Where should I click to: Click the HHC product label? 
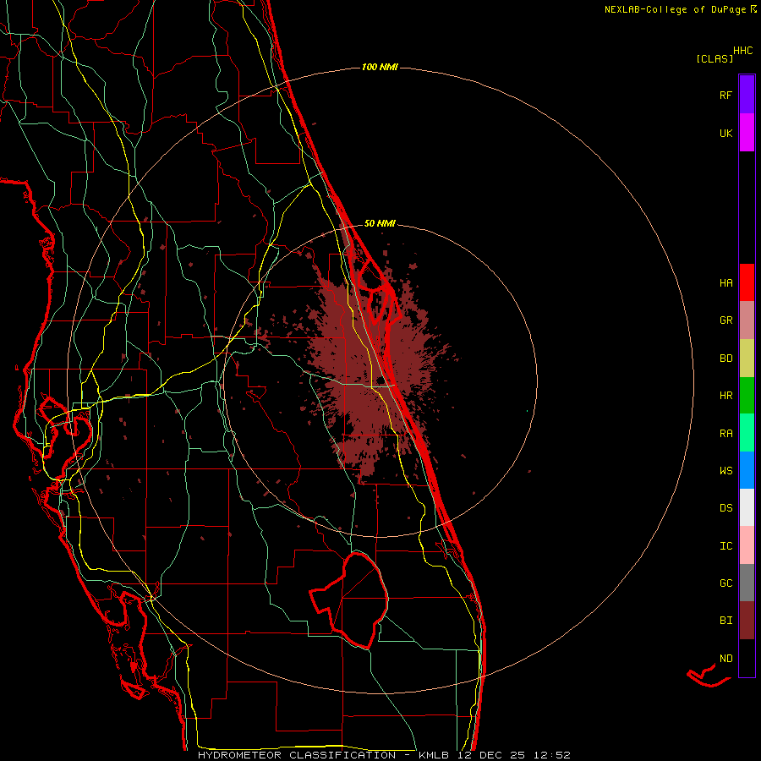pyautogui.click(x=742, y=51)
